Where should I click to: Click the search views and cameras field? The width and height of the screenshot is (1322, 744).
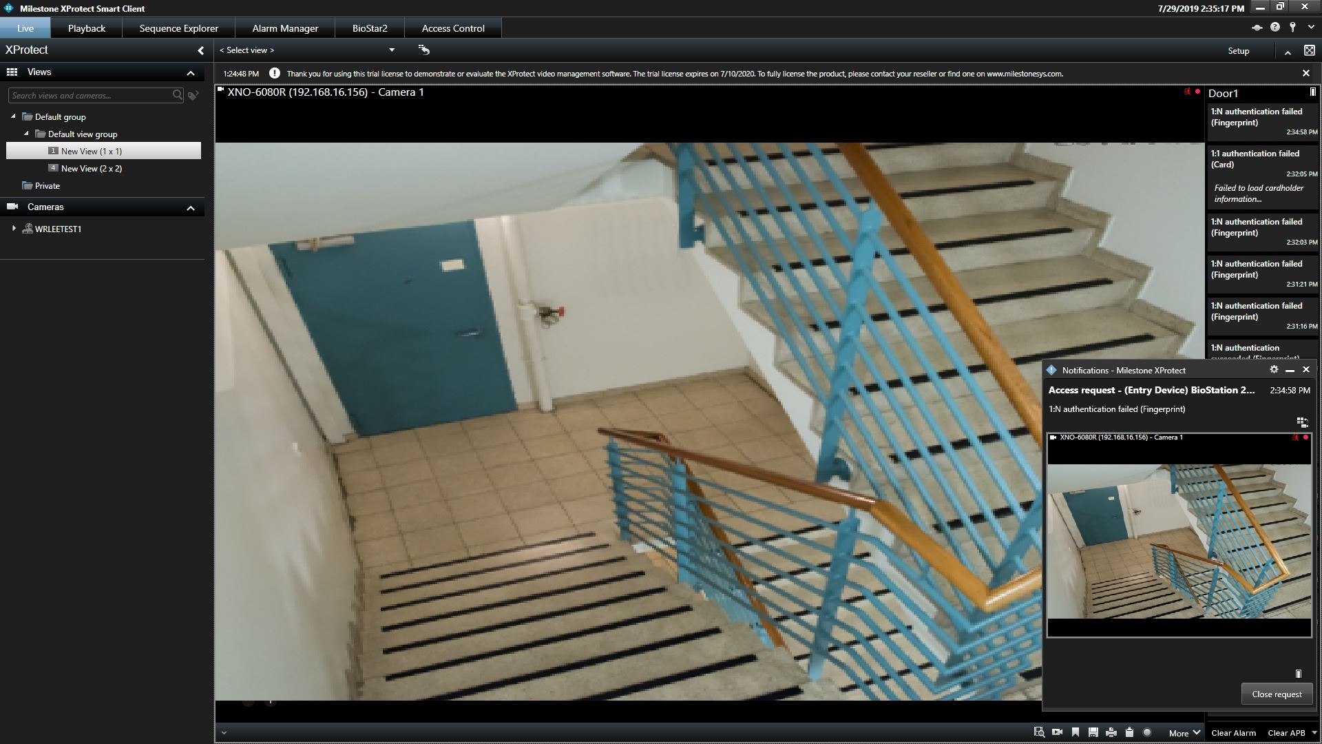click(x=90, y=96)
